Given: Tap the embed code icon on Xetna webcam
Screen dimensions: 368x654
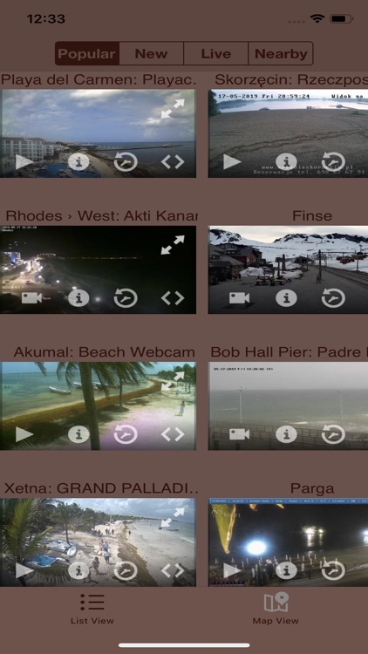Looking at the screenshot, I should tap(173, 570).
